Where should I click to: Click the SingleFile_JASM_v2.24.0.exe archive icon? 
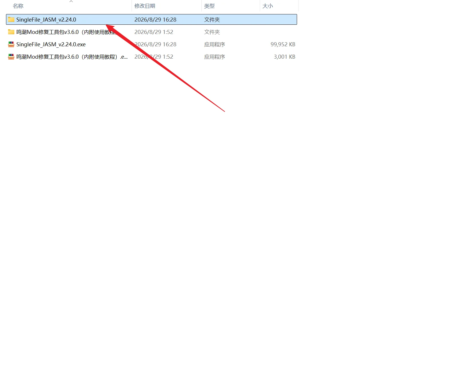coord(11,44)
